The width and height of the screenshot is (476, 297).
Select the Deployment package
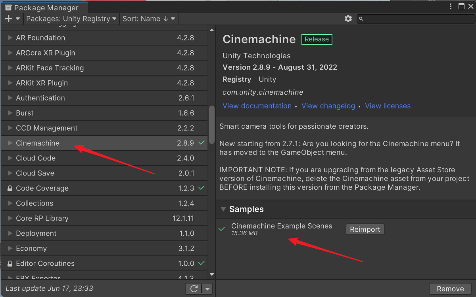(x=104, y=233)
